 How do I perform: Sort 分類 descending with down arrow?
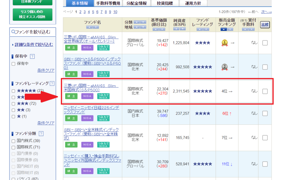click(x=143, y=22)
